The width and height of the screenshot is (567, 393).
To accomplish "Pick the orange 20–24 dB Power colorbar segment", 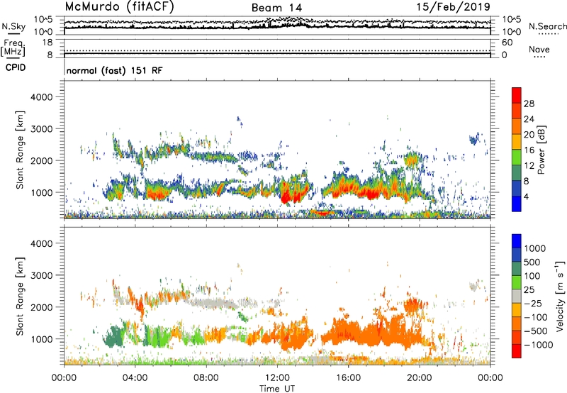I will (x=517, y=127).
